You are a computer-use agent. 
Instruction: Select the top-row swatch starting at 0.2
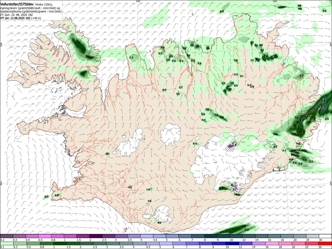(6, 236)
